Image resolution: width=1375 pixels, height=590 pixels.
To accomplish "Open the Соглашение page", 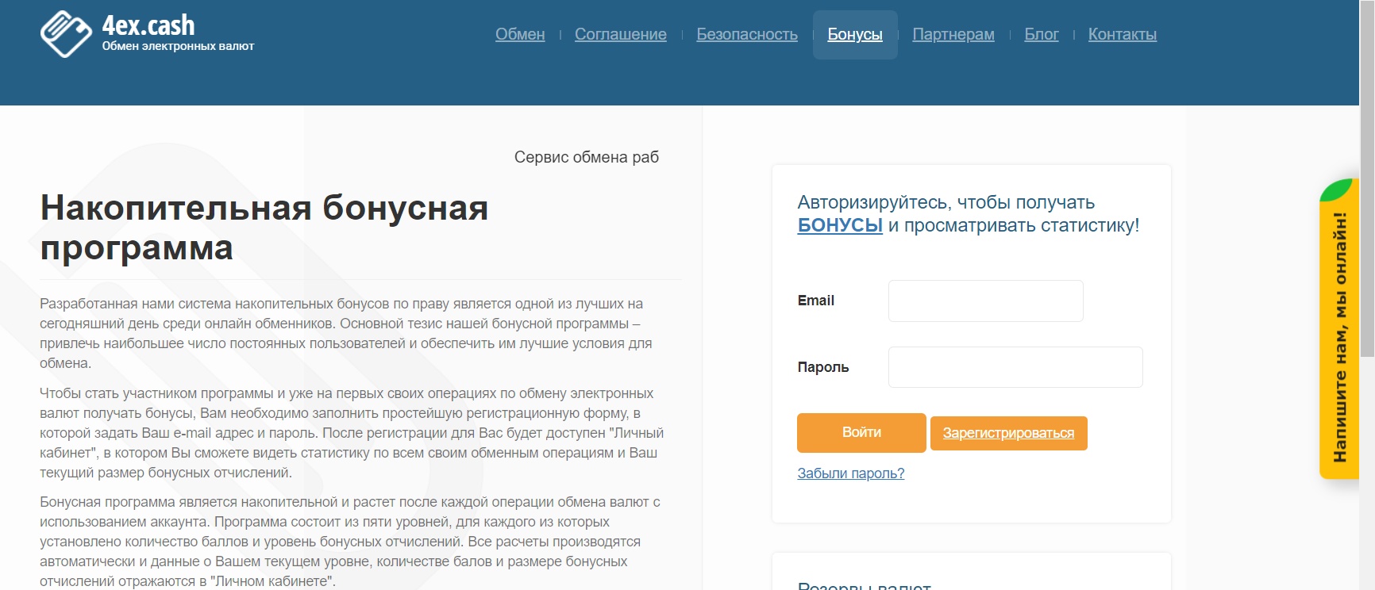I will click(x=621, y=34).
